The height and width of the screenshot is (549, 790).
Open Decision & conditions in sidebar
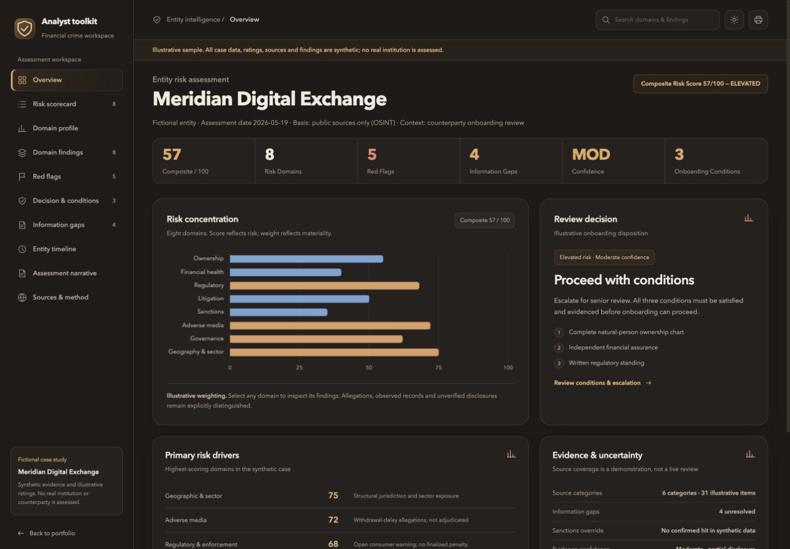pyautogui.click(x=67, y=201)
